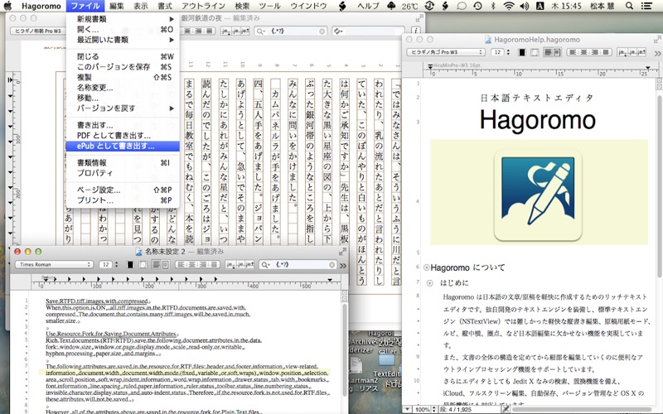
Task: Open Spotlight search in the menu bar
Action: pos(629,6)
